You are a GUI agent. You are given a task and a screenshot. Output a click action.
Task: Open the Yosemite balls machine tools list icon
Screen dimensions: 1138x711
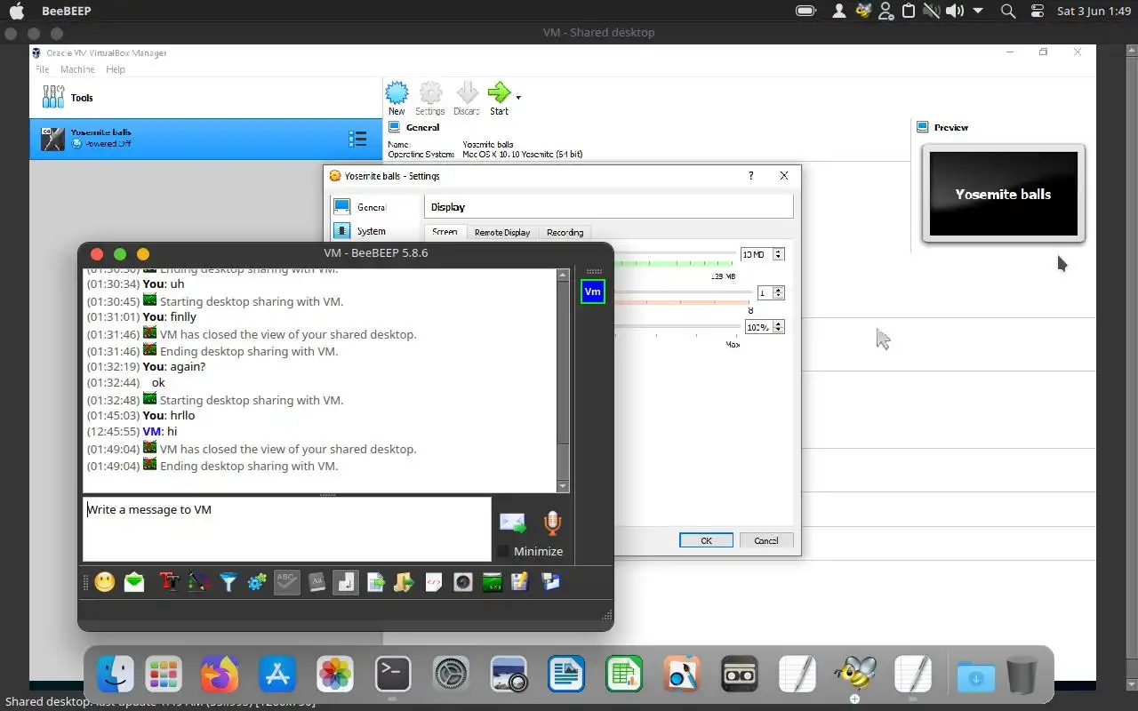click(357, 139)
